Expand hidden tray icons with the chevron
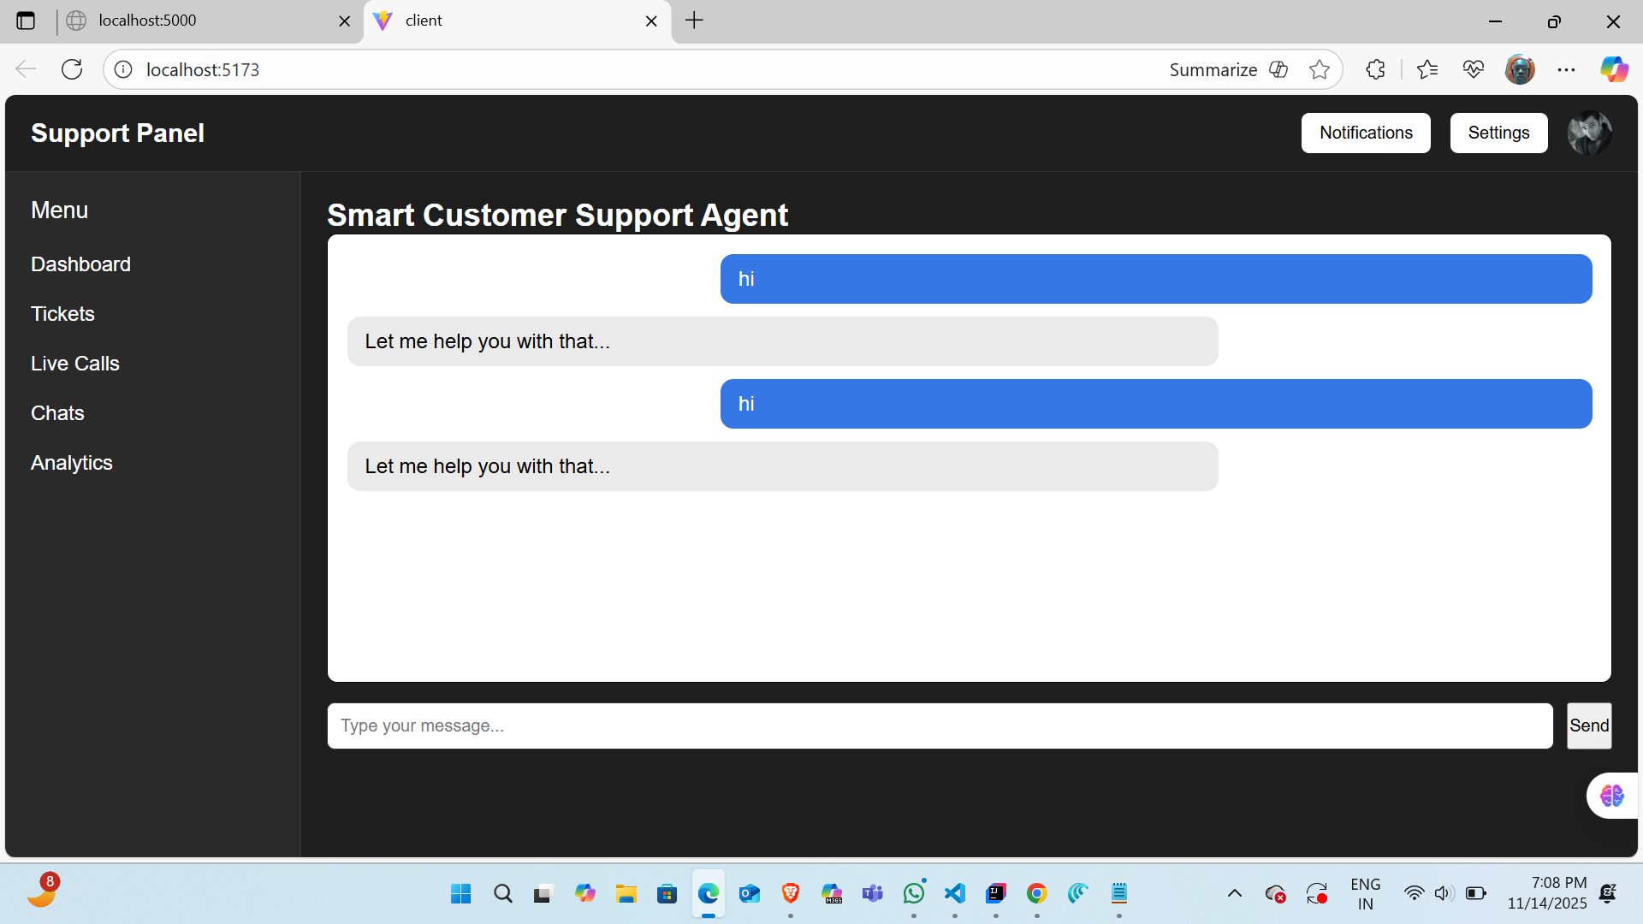Image resolution: width=1643 pixels, height=924 pixels. tap(1235, 892)
